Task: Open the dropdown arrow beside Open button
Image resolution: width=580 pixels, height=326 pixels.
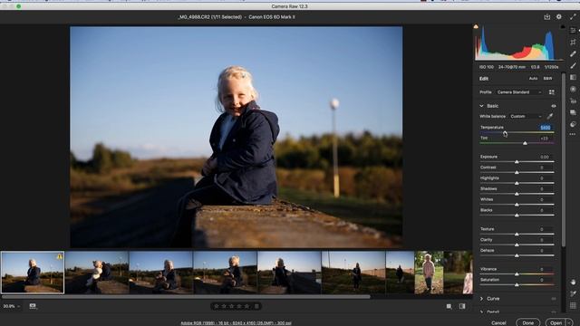Action: coord(570,322)
